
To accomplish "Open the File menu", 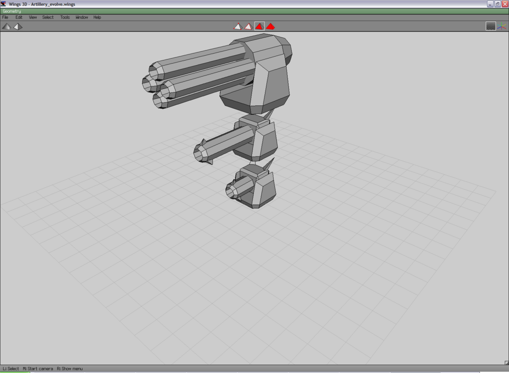I will click(5, 17).
